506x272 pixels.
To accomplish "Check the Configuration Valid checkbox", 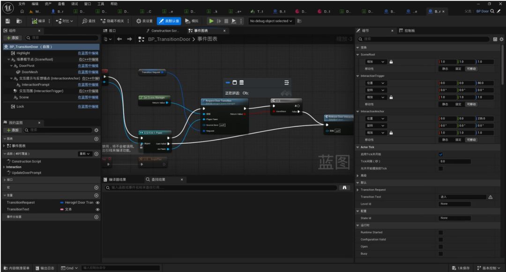I will click(440, 239).
